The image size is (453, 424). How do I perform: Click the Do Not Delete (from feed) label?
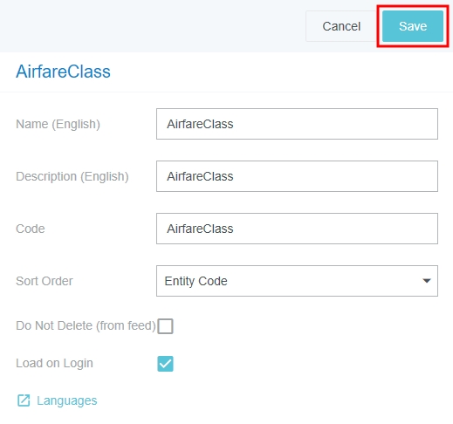click(86, 325)
